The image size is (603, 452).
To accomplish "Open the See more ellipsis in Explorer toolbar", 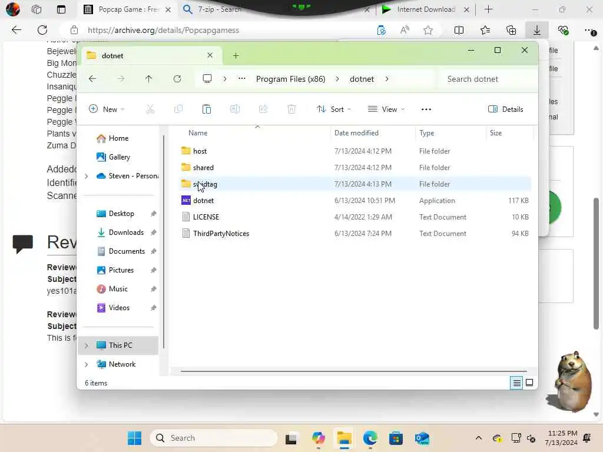I will (426, 109).
